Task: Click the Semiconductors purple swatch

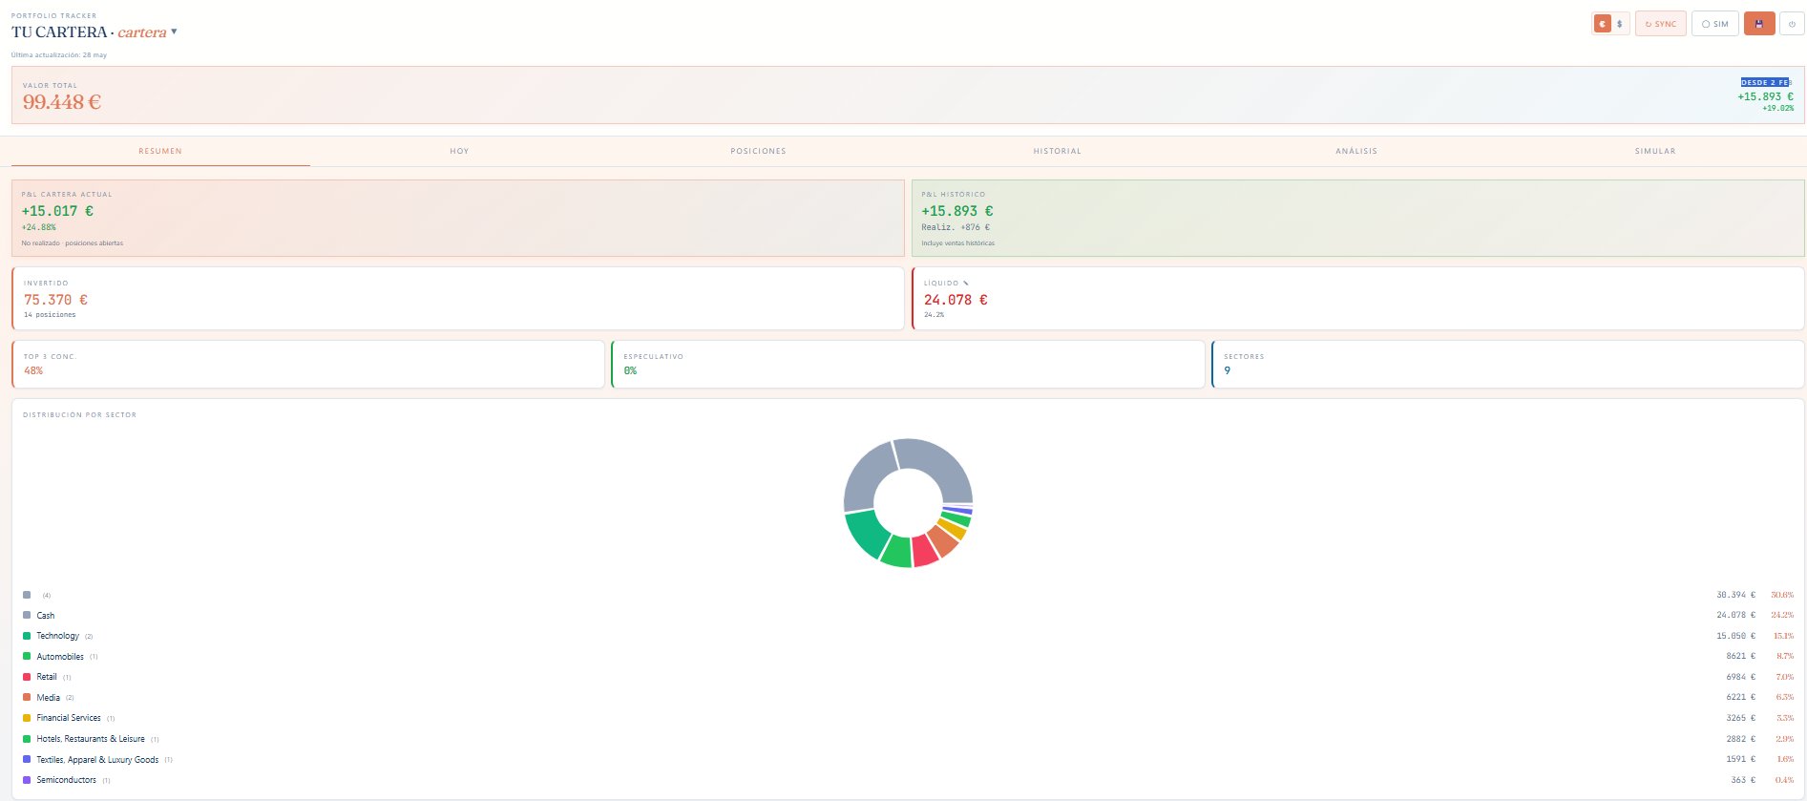Action: click(x=27, y=780)
